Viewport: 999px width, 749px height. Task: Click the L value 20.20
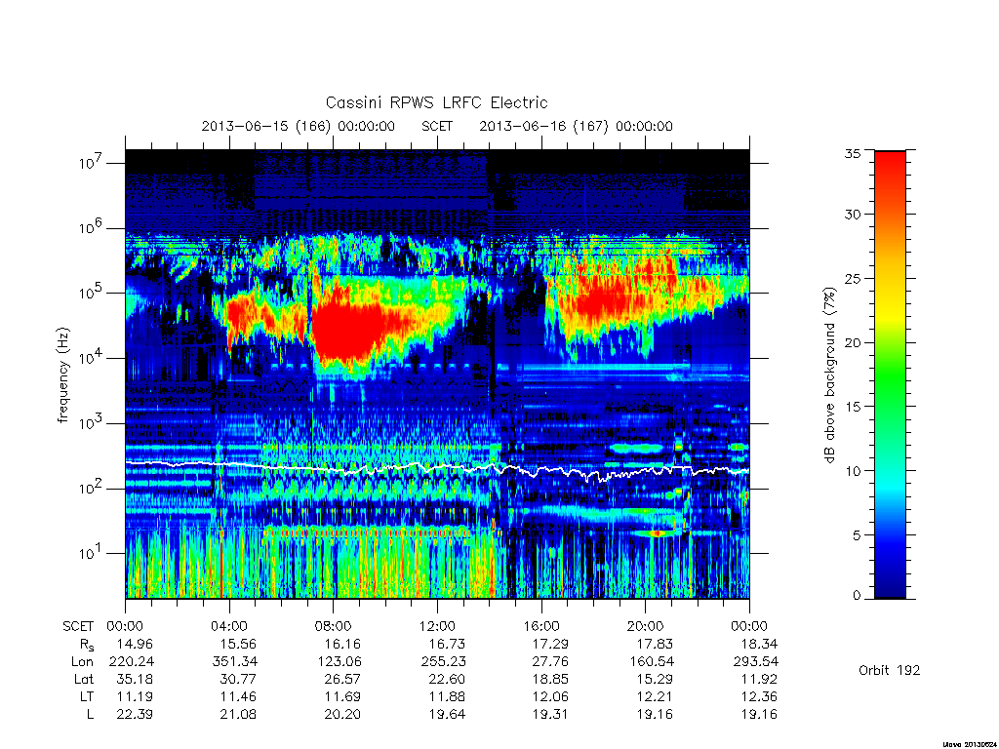pyautogui.click(x=342, y=714)
